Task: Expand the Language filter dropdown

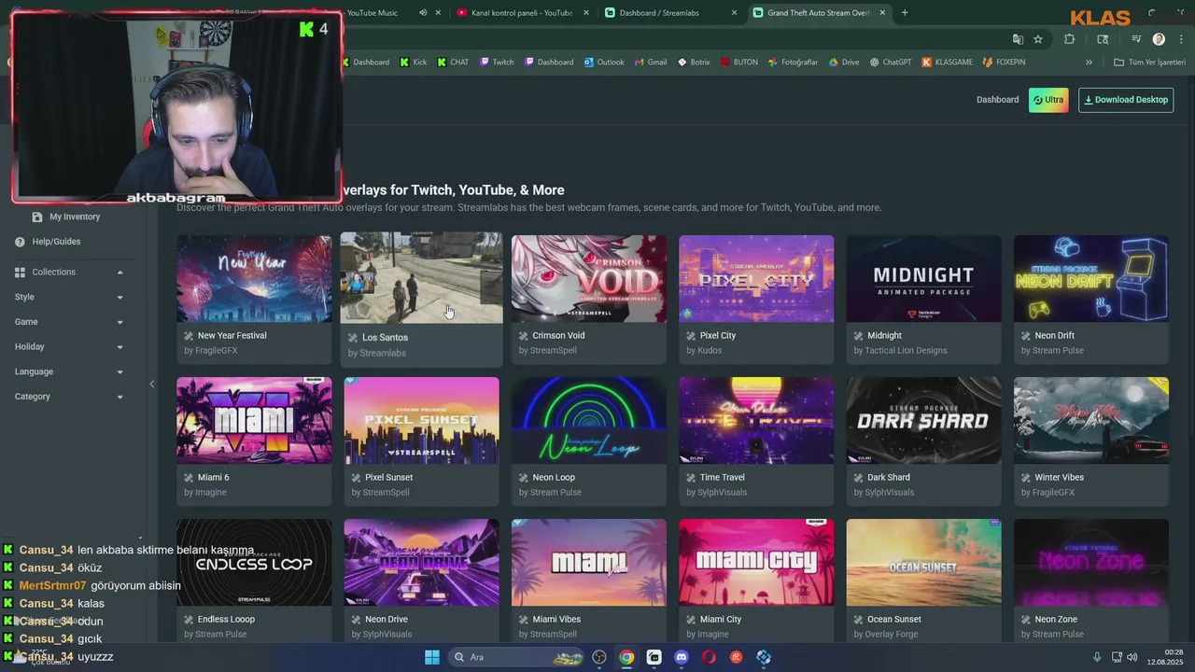Action: (69, 371)
